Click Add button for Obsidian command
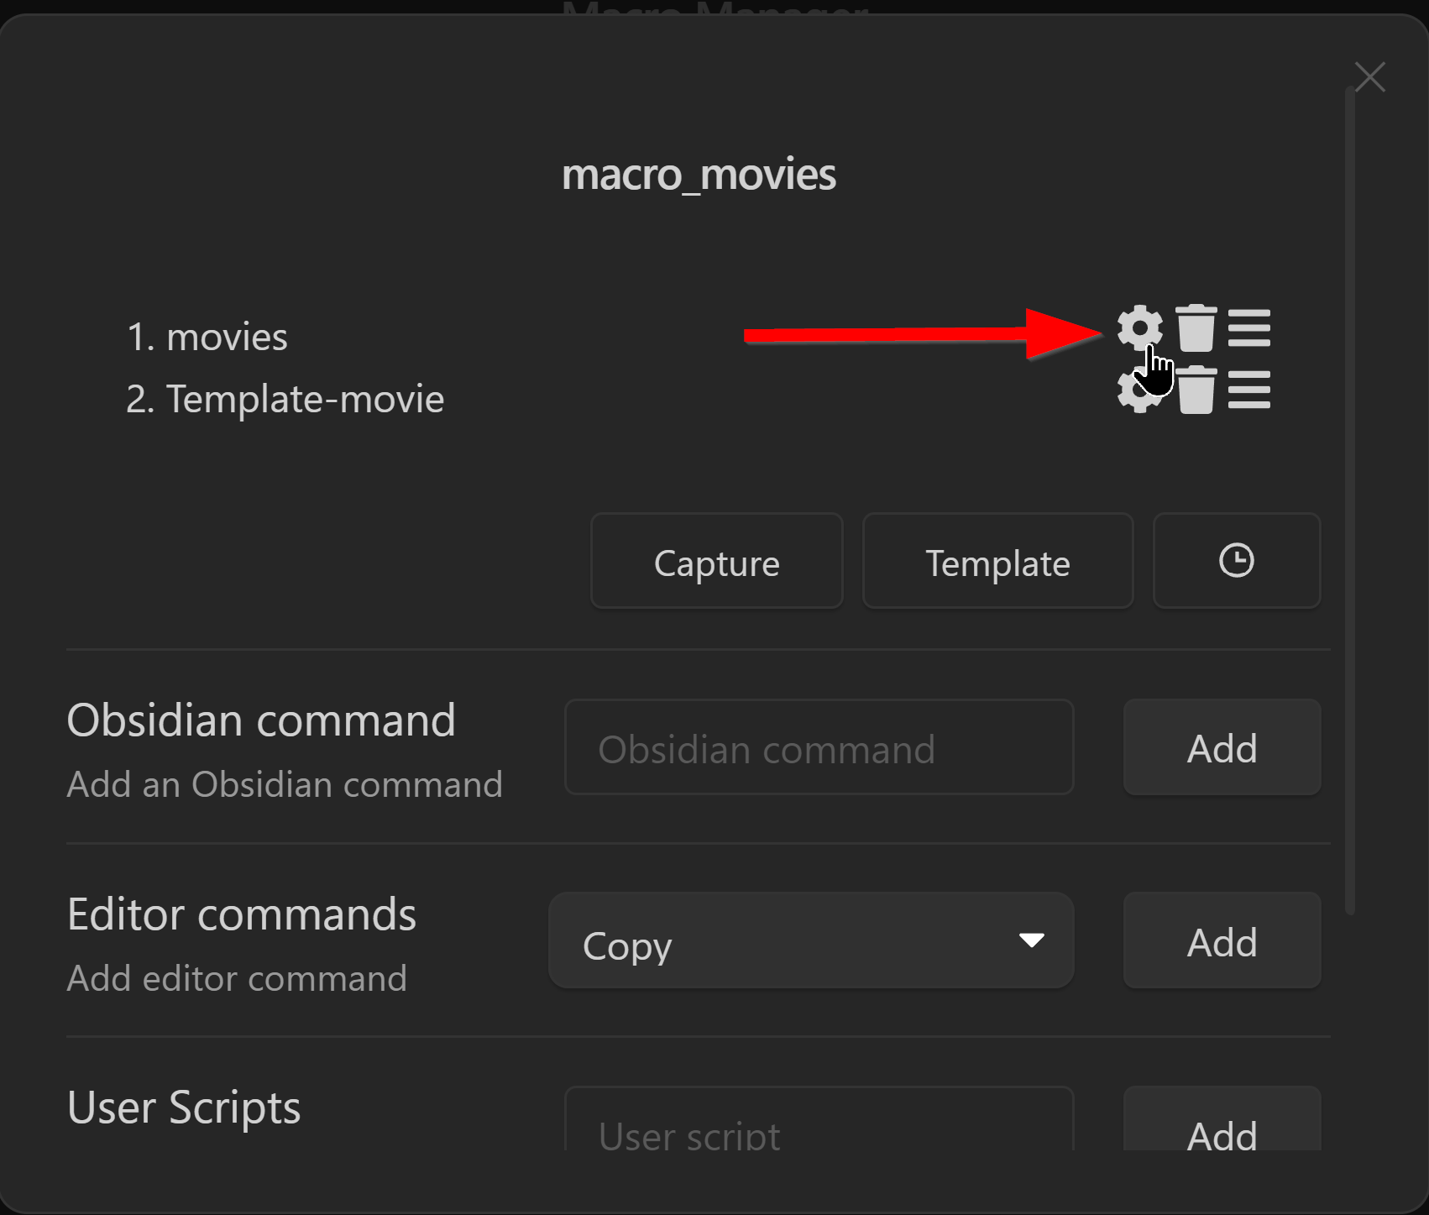Viewport: 1429px width, 1215px height. click(x=1222, y=747)
